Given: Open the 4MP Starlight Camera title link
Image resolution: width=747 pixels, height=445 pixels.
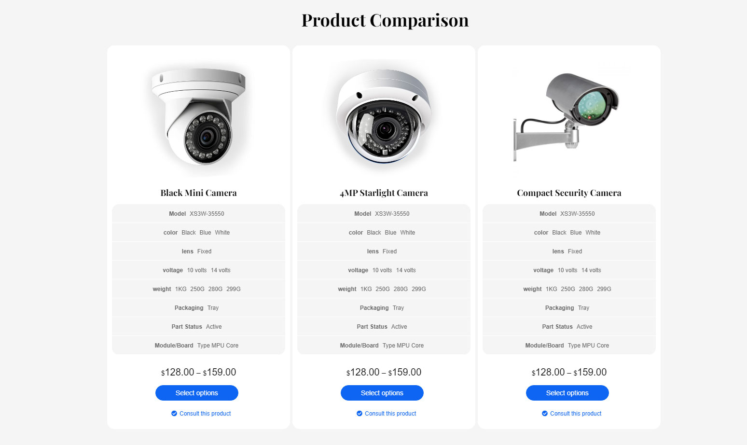Looking at the screenshot, I should 384,193.
